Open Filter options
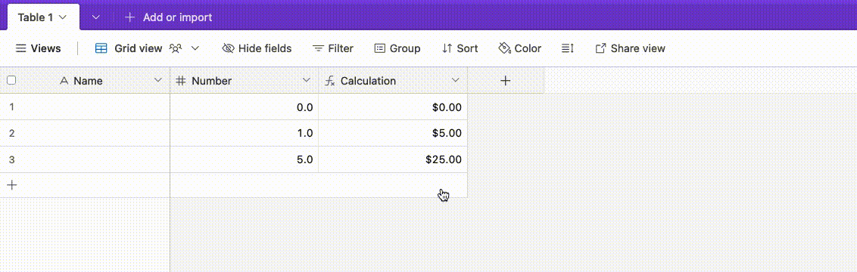The width and height of the screenshot is (857, 272). pos(333,48)
